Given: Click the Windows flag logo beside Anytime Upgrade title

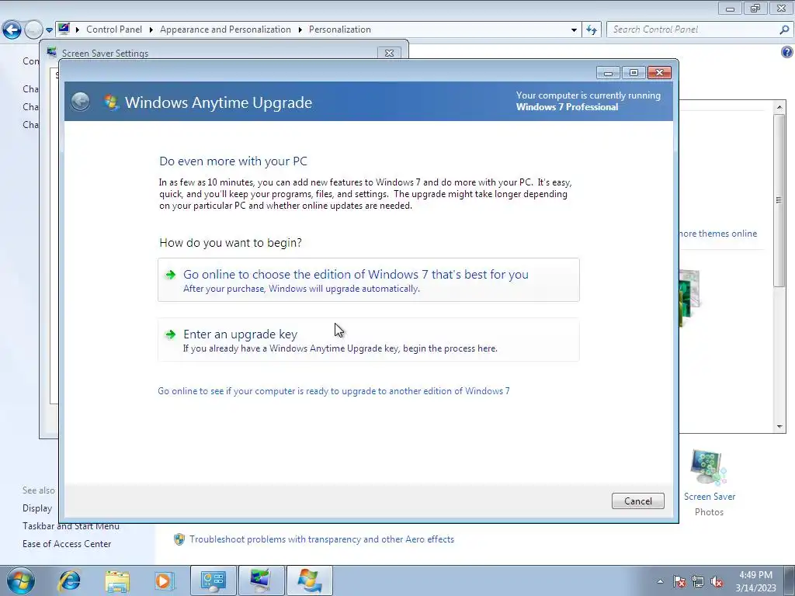Looking at the screenshot, I should click(112, 102).
